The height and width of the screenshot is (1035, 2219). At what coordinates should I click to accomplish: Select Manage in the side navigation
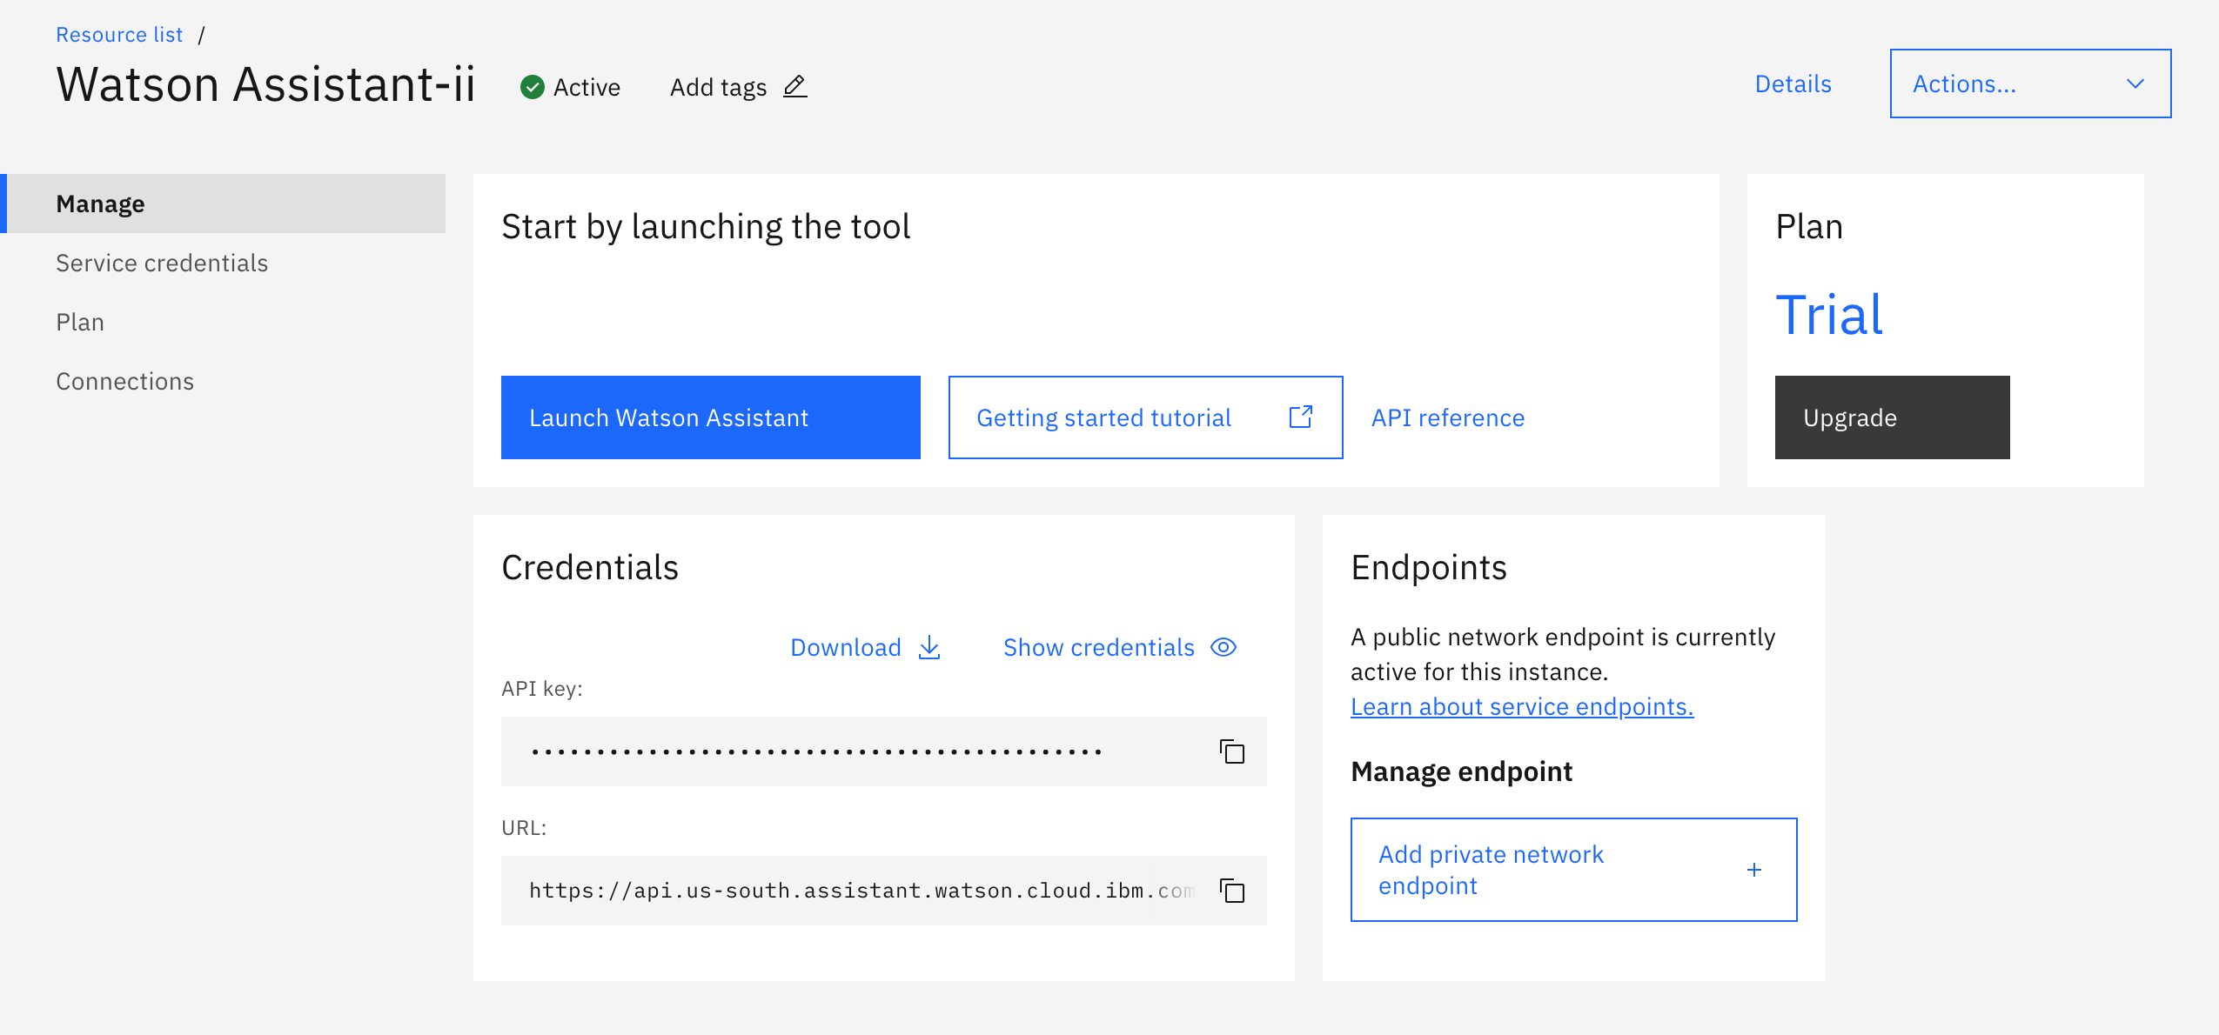[x=101, y=204]
